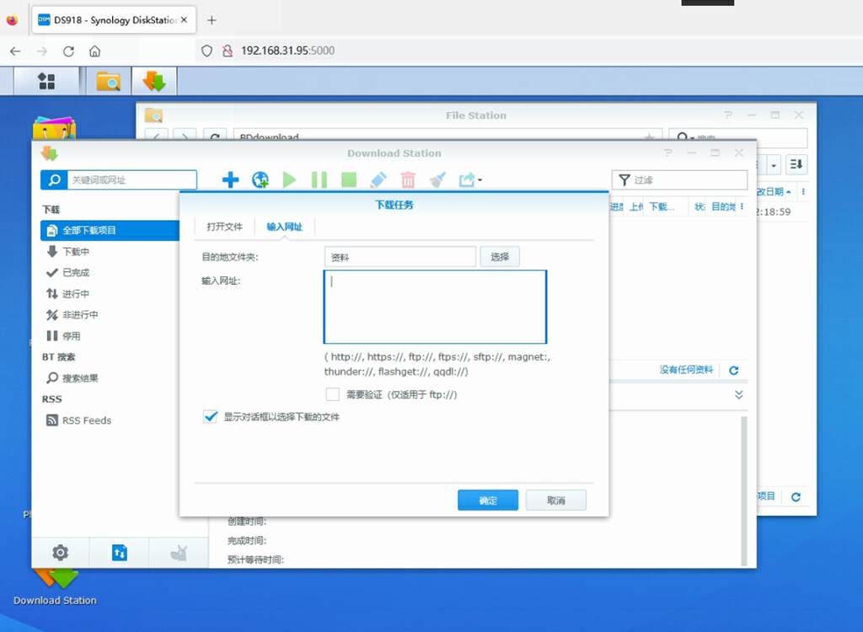Image resolution: width=863 pixels, height=632 pixels.
Task: Close the DS918 browser tab
Action: click(184, 20)
